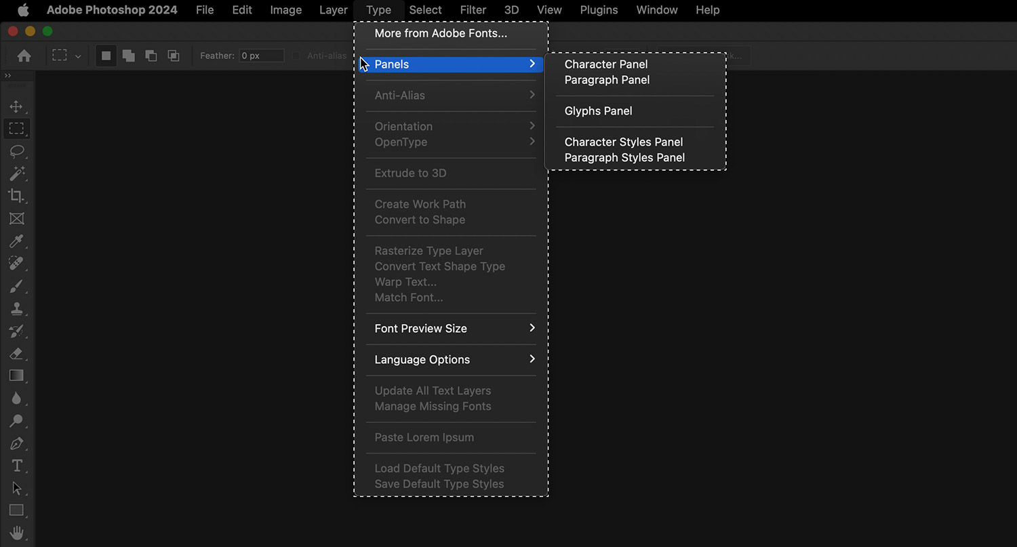
Task: Toggle the Anti-alias checkbox in options bar
Action: (x=296, y=56)
